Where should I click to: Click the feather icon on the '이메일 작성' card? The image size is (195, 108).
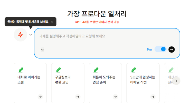click(x=133, y=70)
